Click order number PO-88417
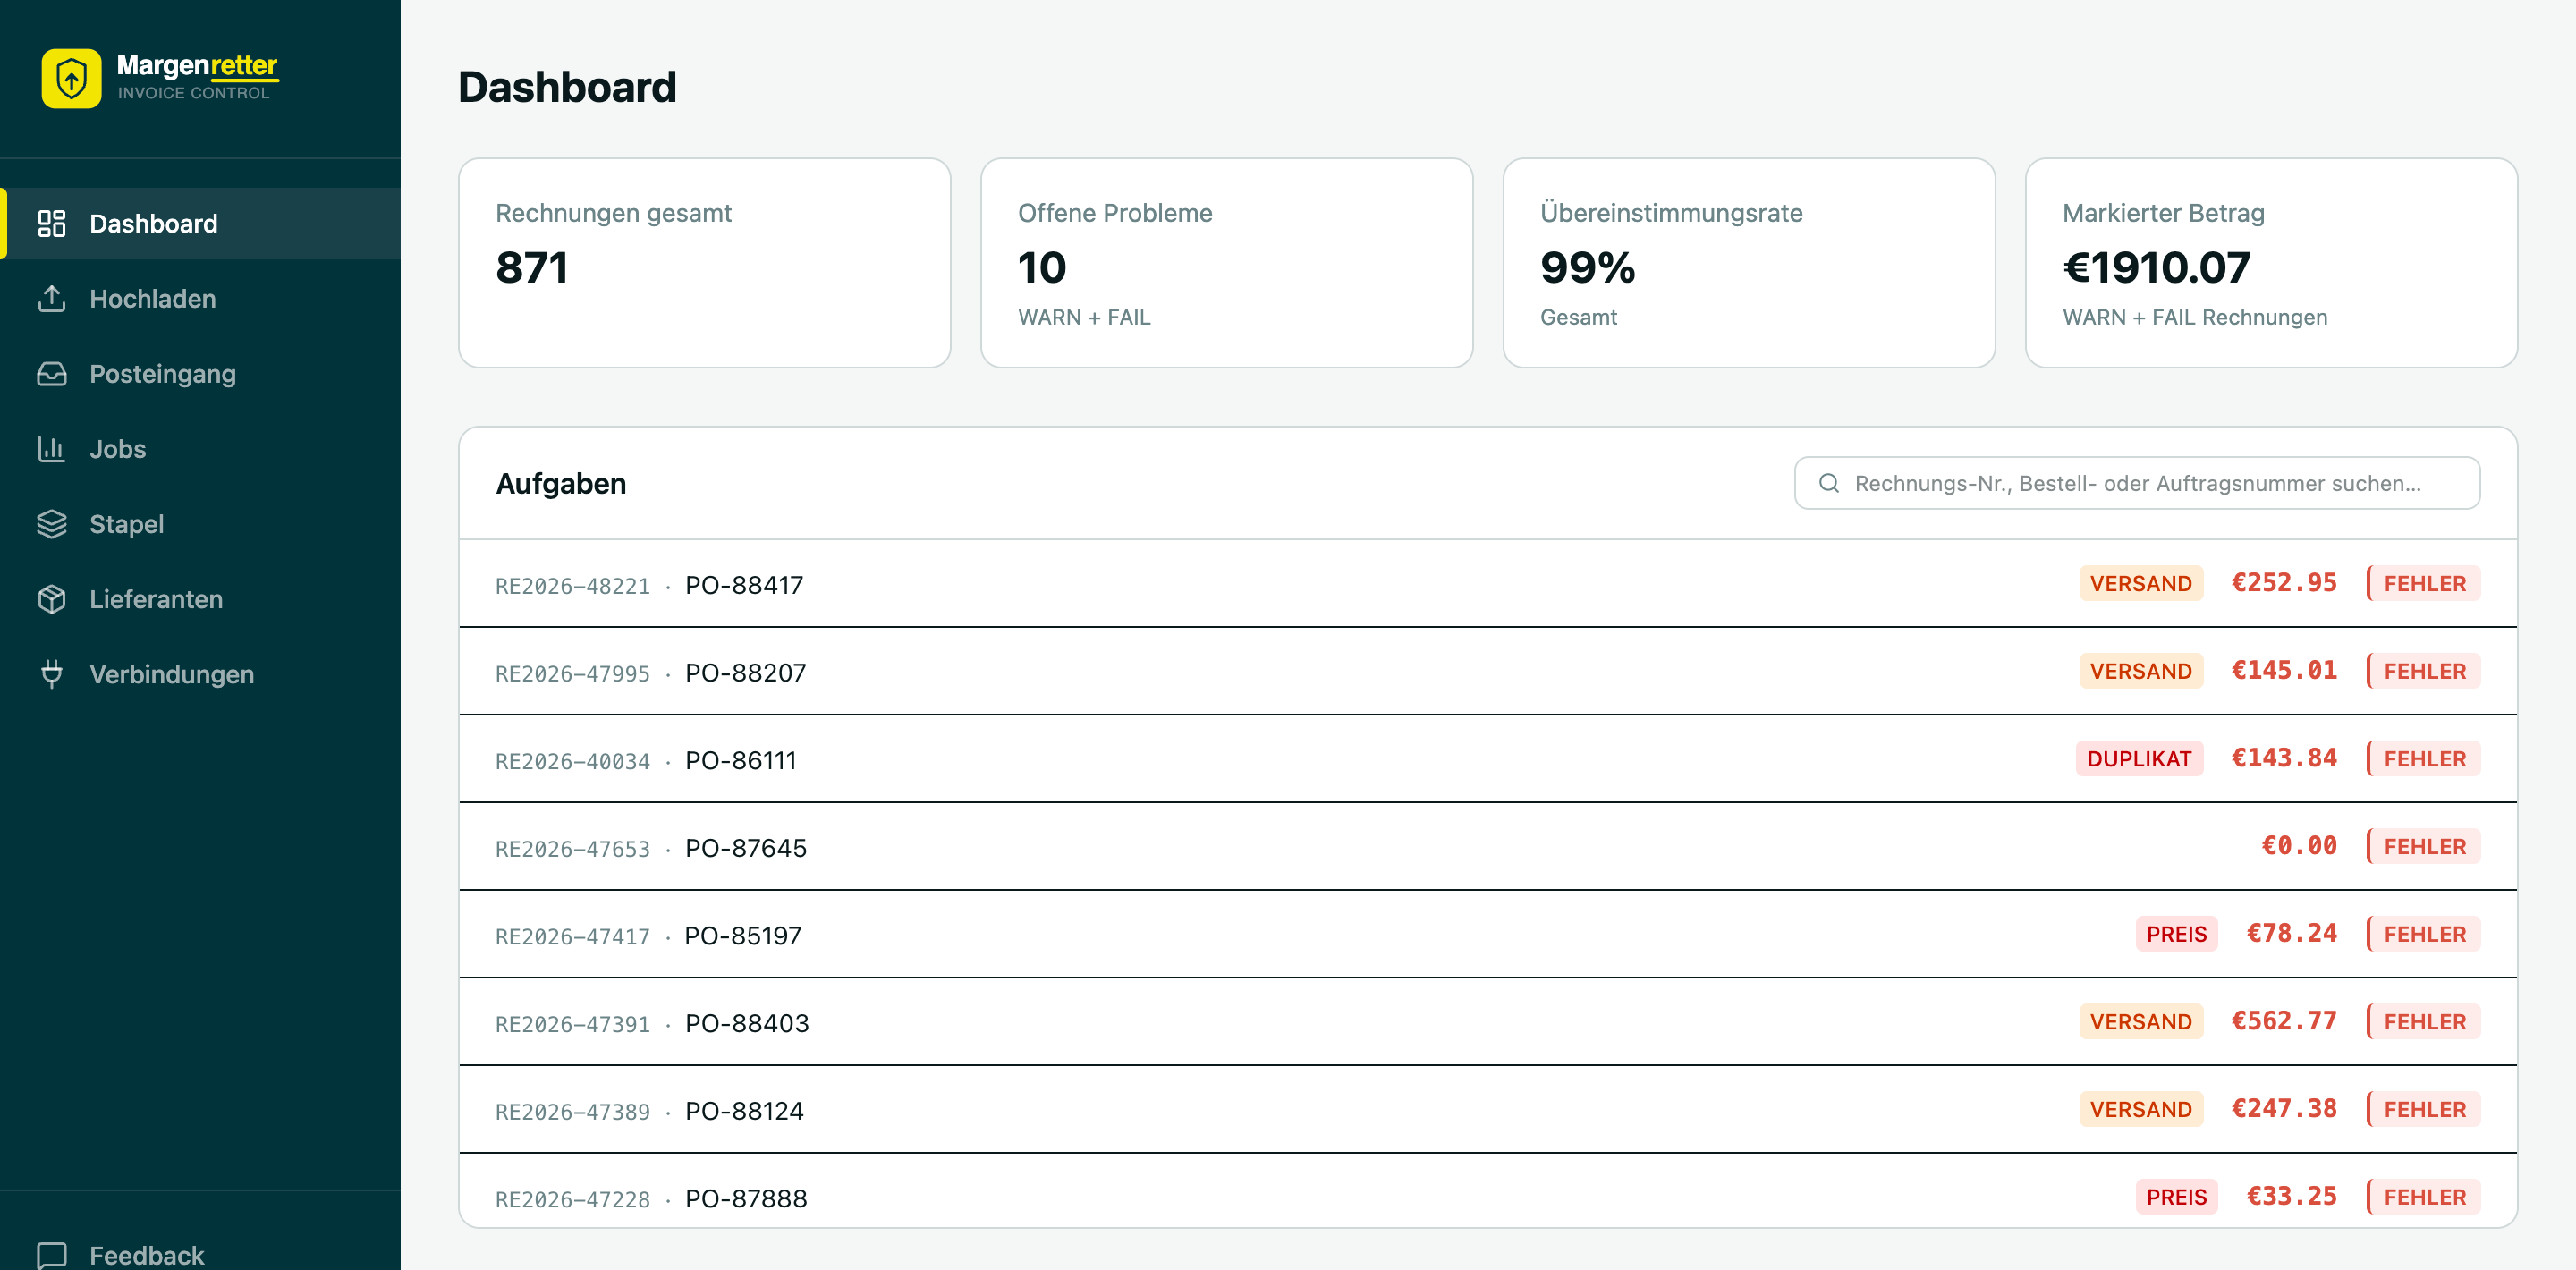The image size is (2576, 1270). click(x=744, y=585)
